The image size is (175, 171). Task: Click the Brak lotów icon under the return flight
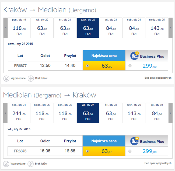coord(31,164)
